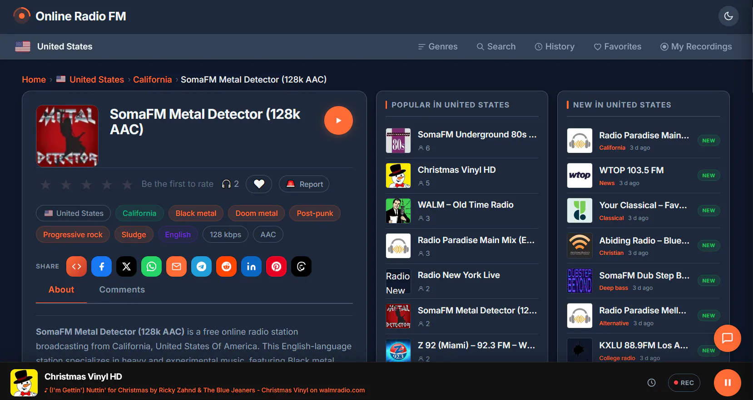Click the 128 kbps tag
The height and width of the screenshot is (400, 753).
225,234
